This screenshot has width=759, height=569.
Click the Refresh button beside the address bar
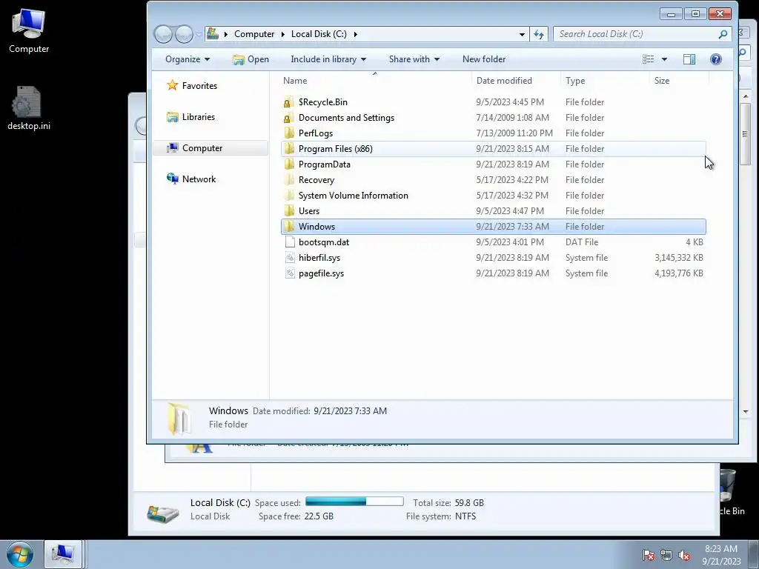(x=539, y=34)
